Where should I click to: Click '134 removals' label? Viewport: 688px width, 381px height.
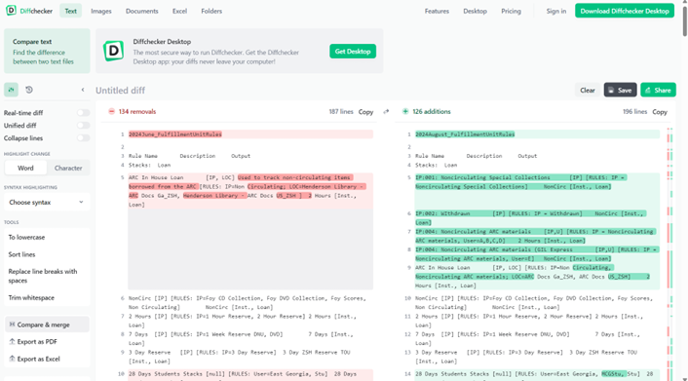[x=136, y=111]
